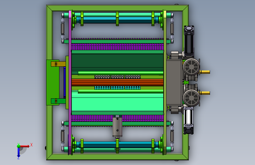Screen dimensions: 255x165
Task: Pick the lower round fan motor cover
Action: 191,98
